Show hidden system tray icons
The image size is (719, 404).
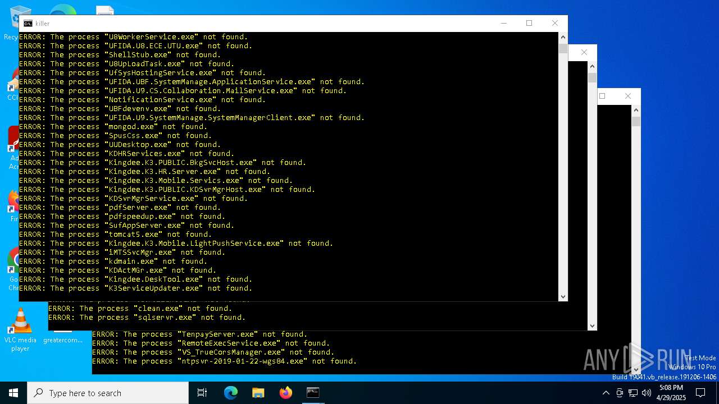pos(606,393)
